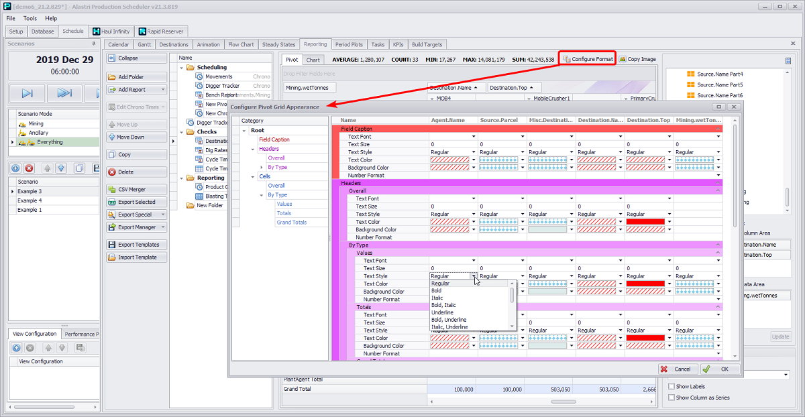Click Cancel in the appearance dialog
Screen dimensions: 805x417
pos(676,369)
